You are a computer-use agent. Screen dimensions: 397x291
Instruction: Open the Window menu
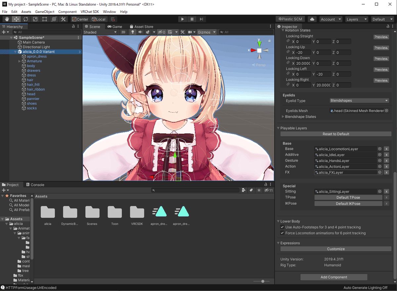click(110, 12)
